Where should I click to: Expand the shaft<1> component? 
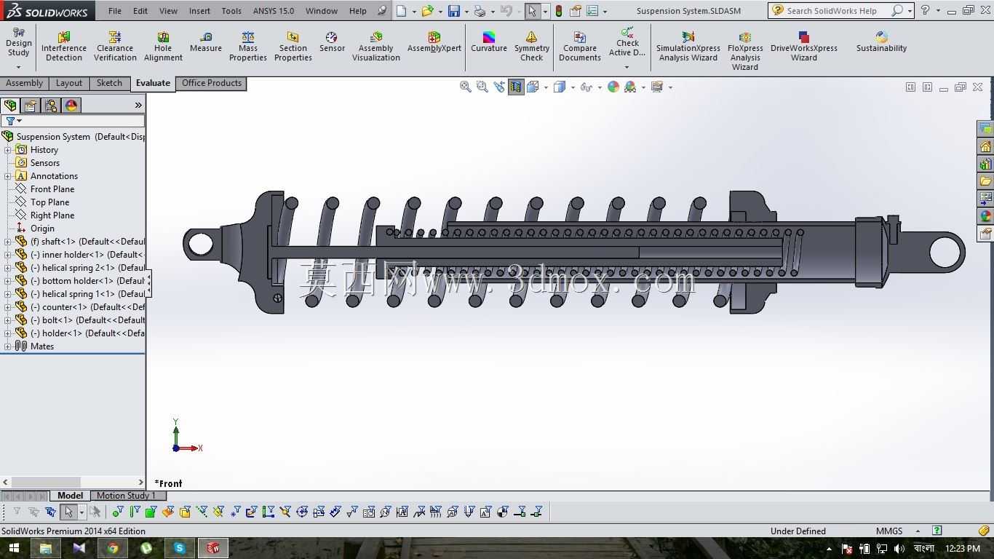7,242
